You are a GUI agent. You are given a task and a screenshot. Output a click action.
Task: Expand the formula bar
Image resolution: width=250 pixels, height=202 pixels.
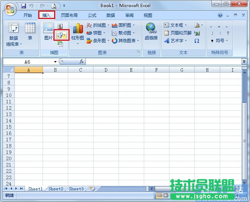(244, 61)
